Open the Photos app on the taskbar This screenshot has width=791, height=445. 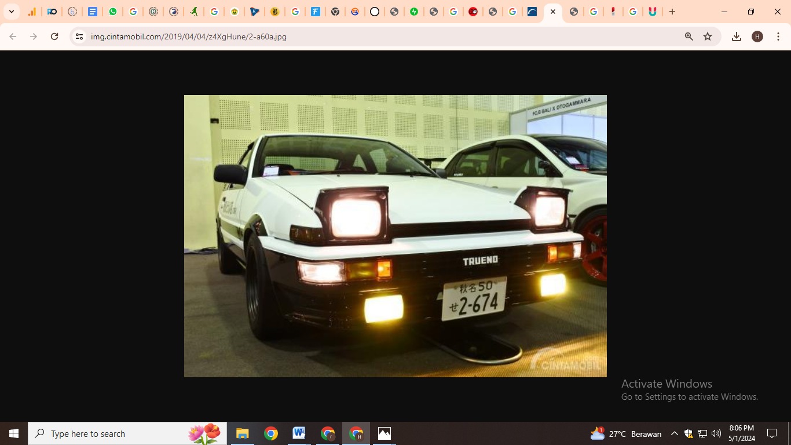pos(384,433)
